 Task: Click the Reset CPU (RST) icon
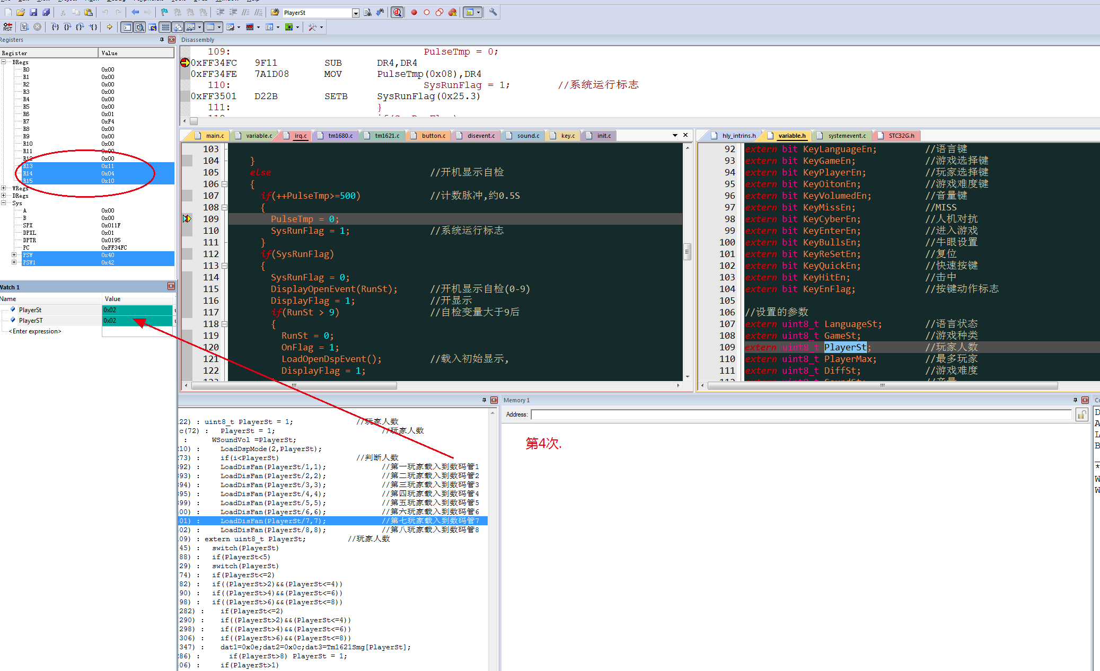(x=8, y=27)
